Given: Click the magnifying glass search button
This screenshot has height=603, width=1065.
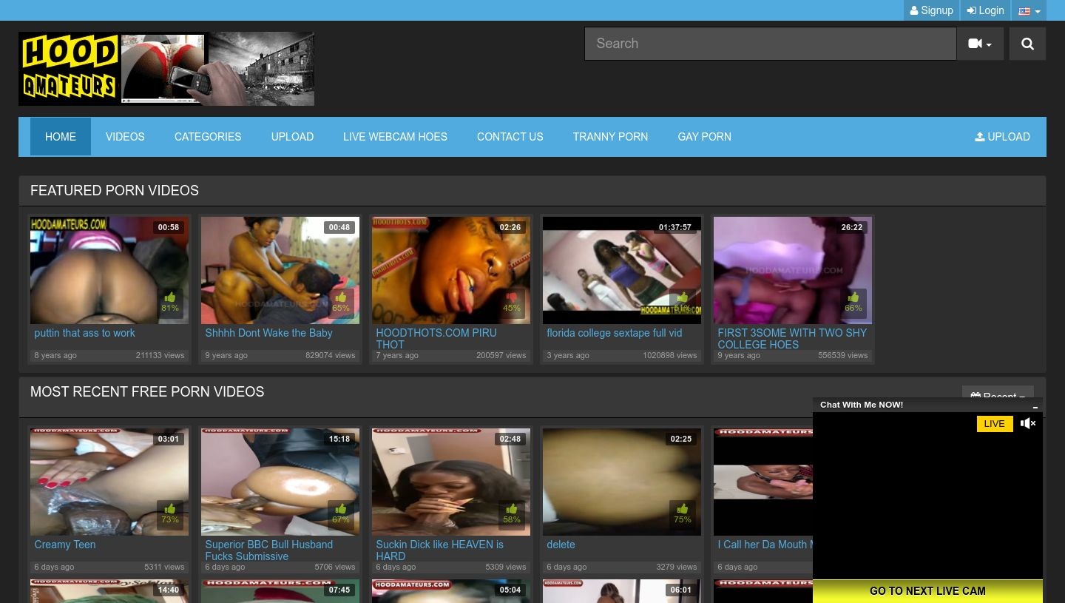Looking at the screenshot, I should pyautogui.click(x=1027, y=44).
